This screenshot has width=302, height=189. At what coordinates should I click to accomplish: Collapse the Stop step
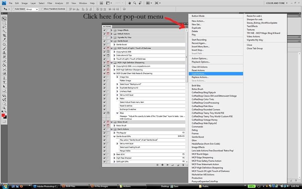(x=117, y=113)
